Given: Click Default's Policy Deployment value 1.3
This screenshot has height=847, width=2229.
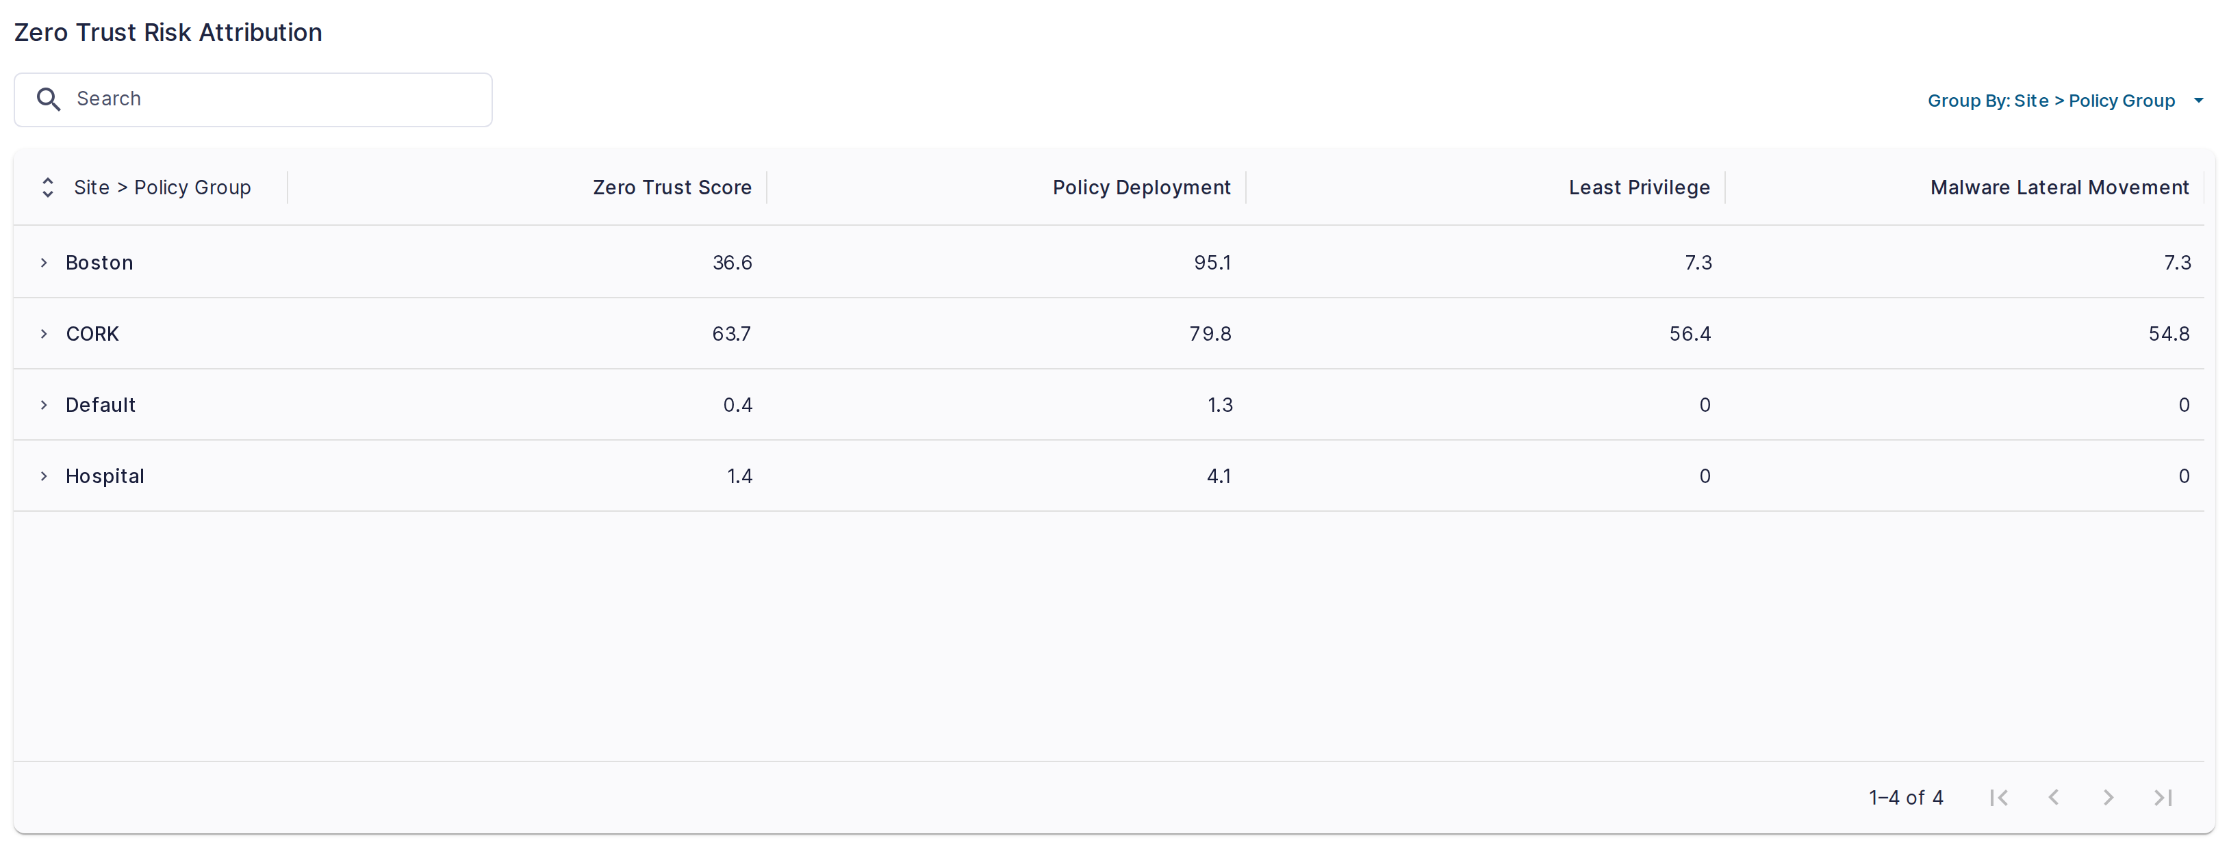Looking at the screenshot, I should point(1220,405).
